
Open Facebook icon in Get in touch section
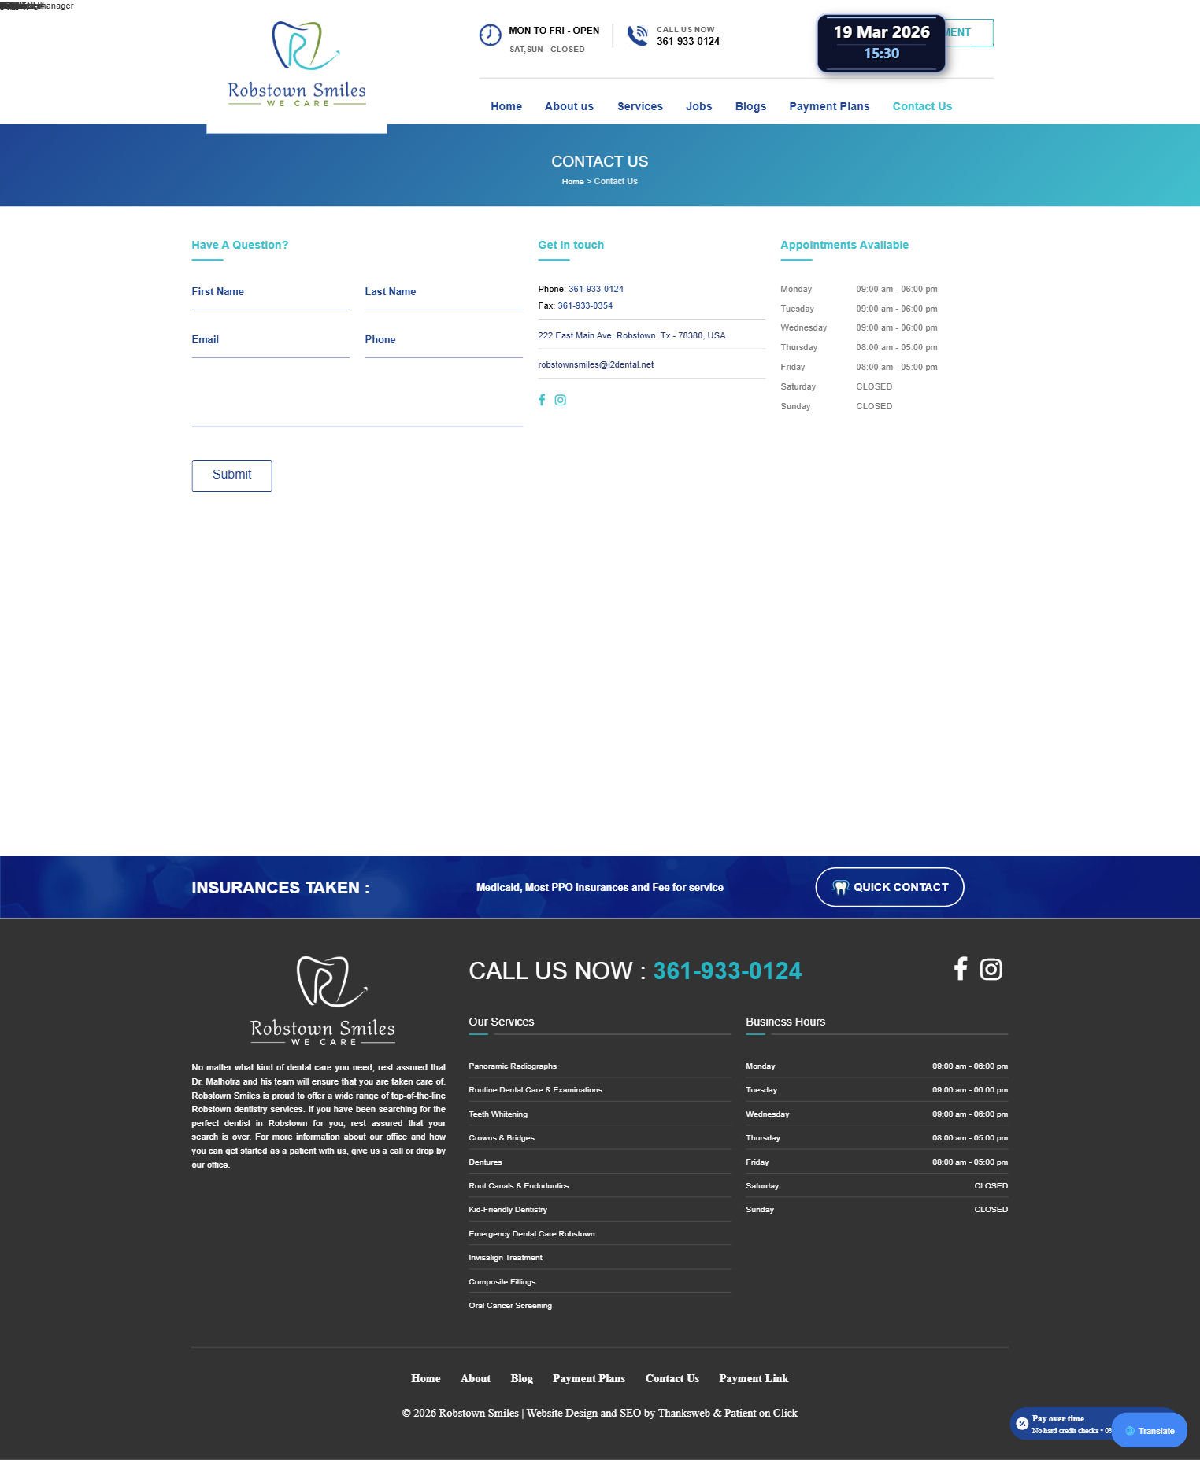542,400
